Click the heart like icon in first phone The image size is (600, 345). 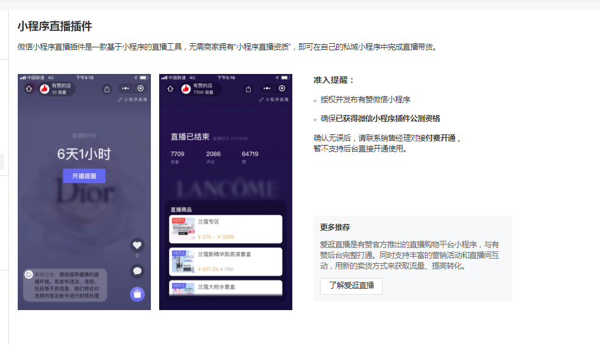[x=137, y=245]
